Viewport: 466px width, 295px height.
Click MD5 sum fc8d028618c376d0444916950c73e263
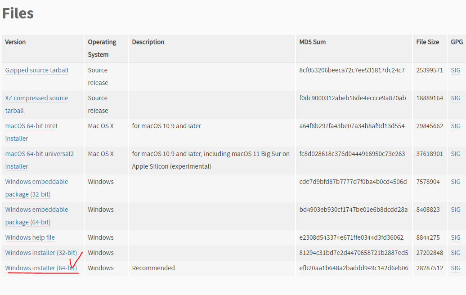(352, 154)
